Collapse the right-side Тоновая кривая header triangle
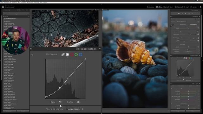This screenshot has height=114, width=203. [200, 55]
